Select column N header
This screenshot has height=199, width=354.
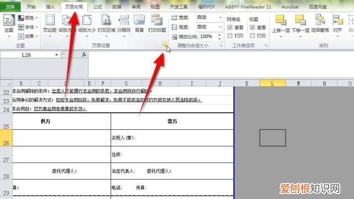tap(324, 83)
